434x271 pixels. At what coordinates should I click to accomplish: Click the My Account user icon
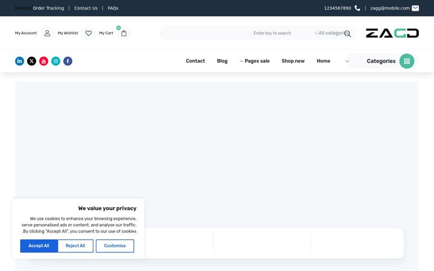click(x=48, y=33)
